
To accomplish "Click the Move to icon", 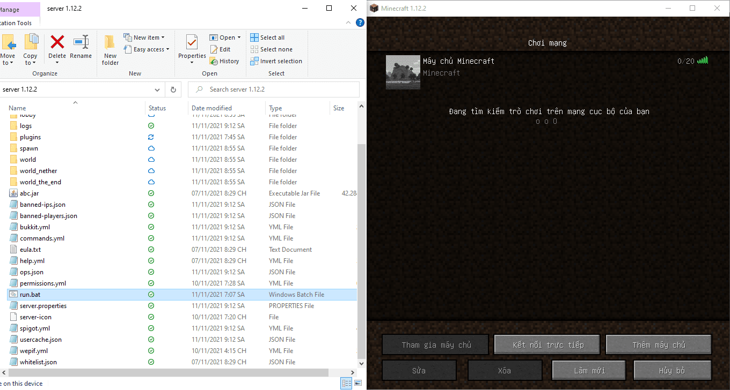I will point(8,42).
